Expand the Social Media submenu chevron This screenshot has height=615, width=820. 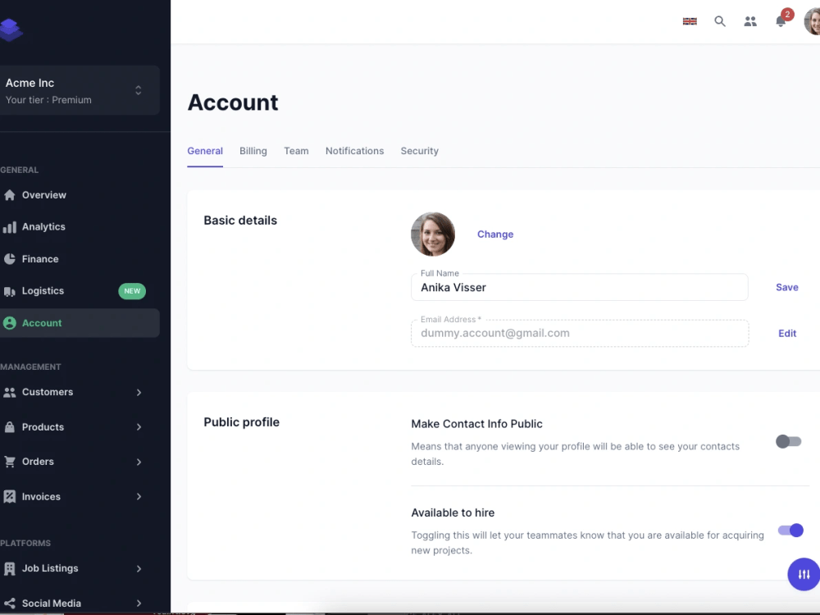click(x=139, y=604)
